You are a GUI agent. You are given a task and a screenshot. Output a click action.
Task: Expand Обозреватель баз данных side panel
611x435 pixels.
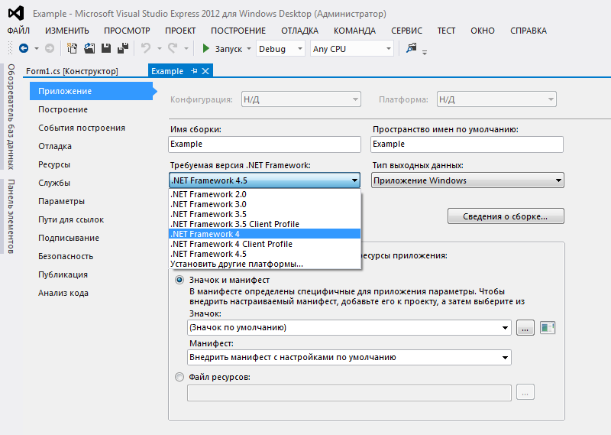(11, 117)
